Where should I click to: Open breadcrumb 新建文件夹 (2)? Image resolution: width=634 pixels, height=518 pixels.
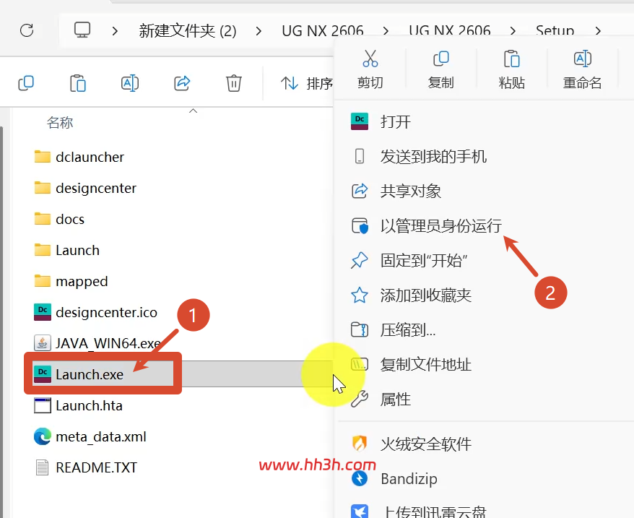pos(188,31)
